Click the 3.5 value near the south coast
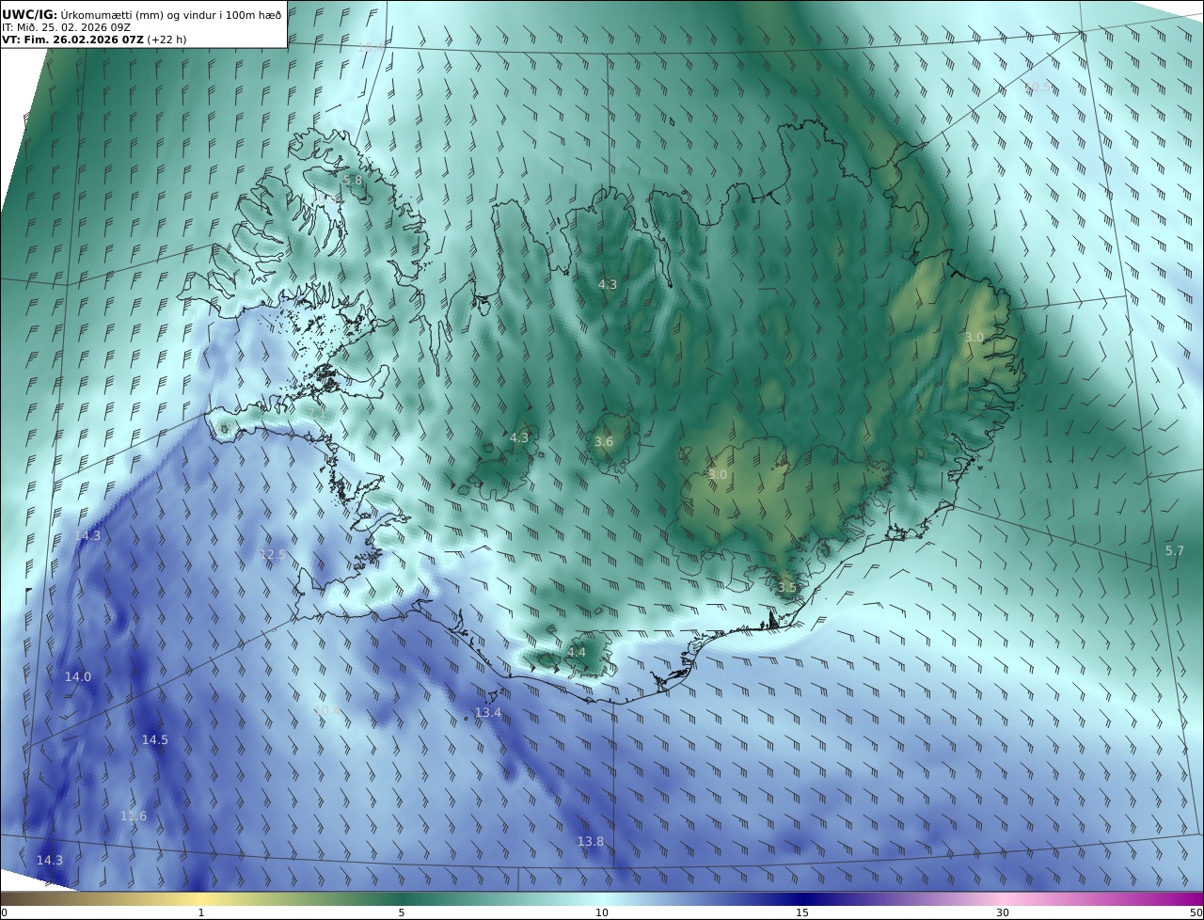The image size is (1204, 920). point(787,587)
